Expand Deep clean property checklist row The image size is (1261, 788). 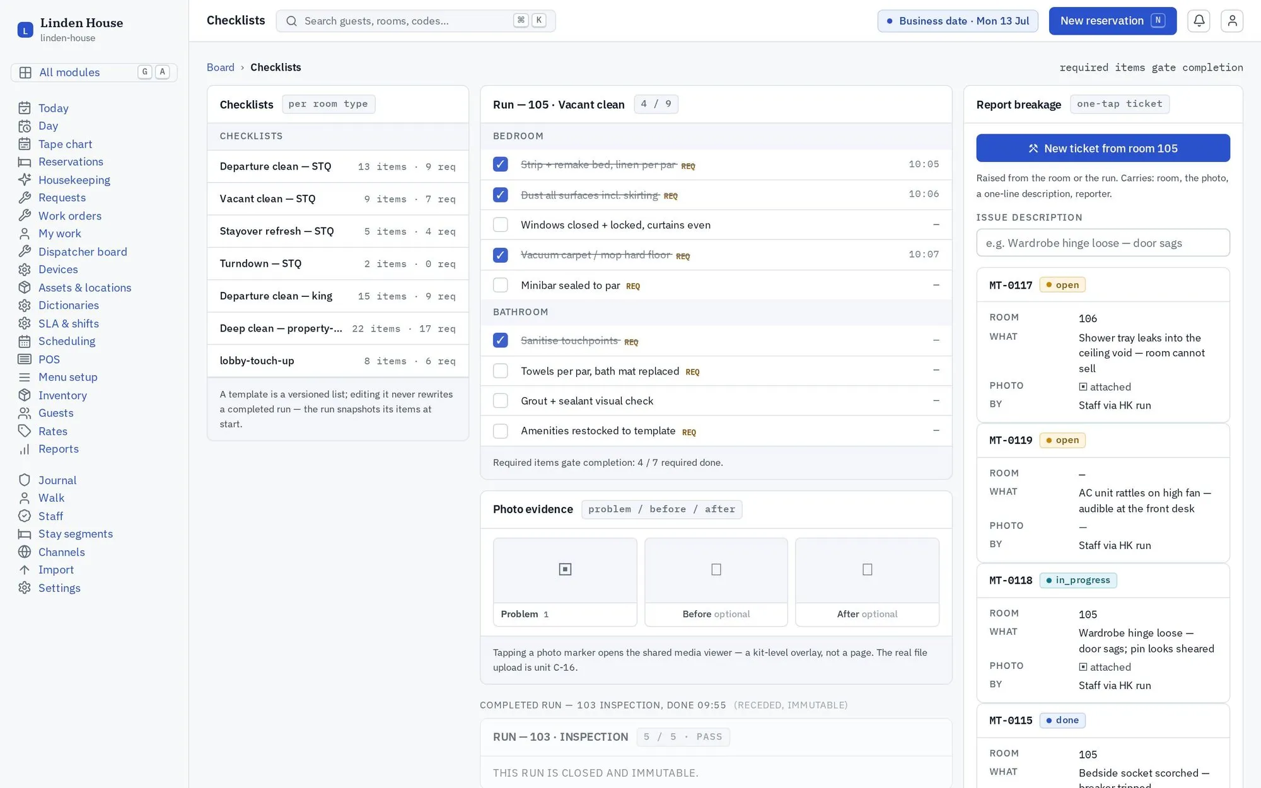point(337,328)
